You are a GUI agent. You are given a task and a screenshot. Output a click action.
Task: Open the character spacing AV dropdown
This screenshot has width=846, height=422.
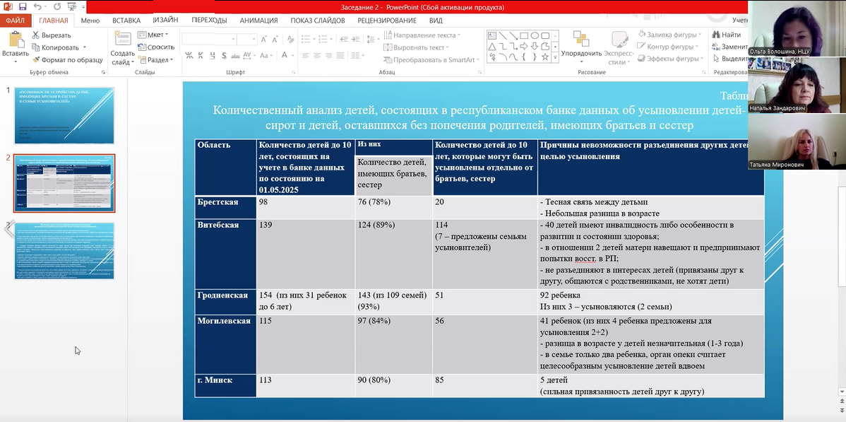click(249, 55)
